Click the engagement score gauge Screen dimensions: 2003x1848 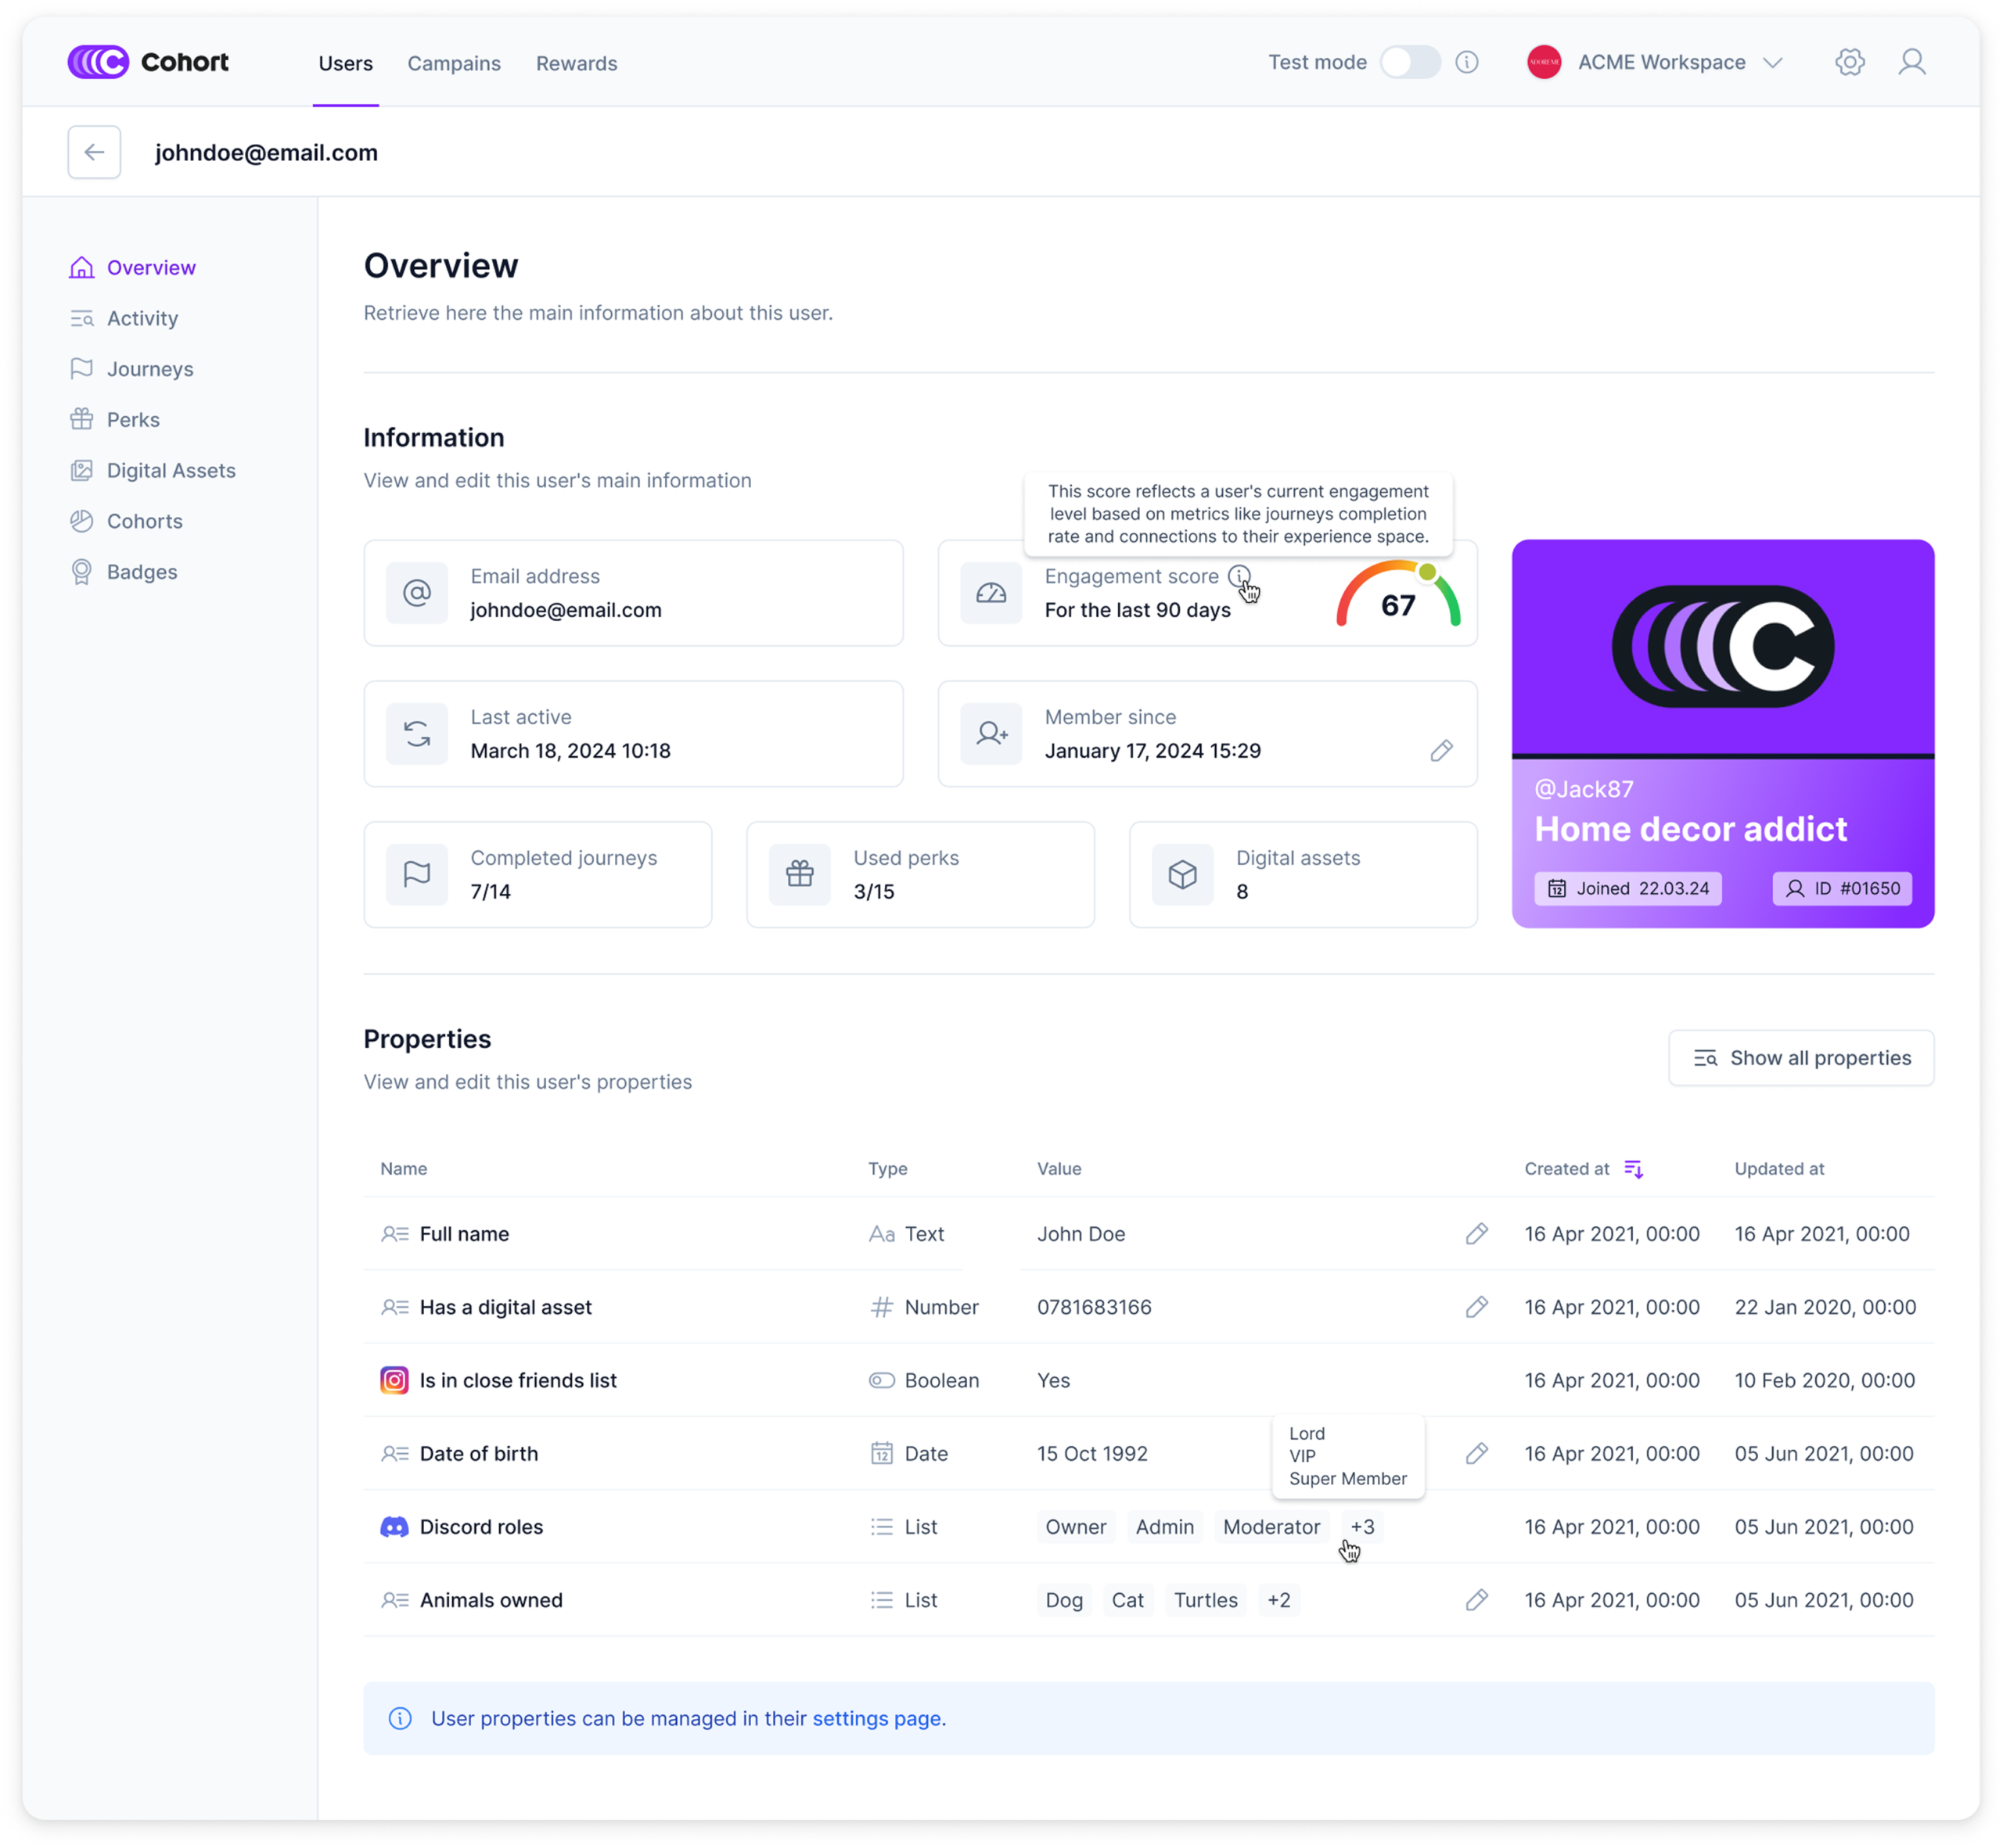tap(1397, 598)
